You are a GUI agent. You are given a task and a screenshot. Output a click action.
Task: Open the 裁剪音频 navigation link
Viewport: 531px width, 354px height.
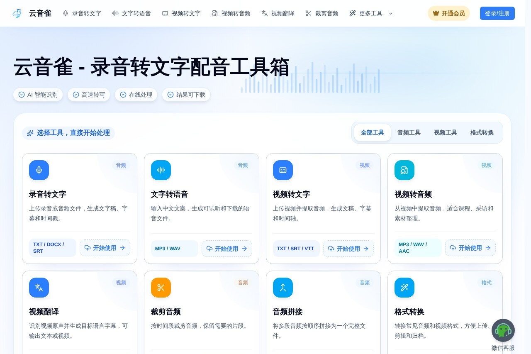pyautogui.click(x=322, y=13)
